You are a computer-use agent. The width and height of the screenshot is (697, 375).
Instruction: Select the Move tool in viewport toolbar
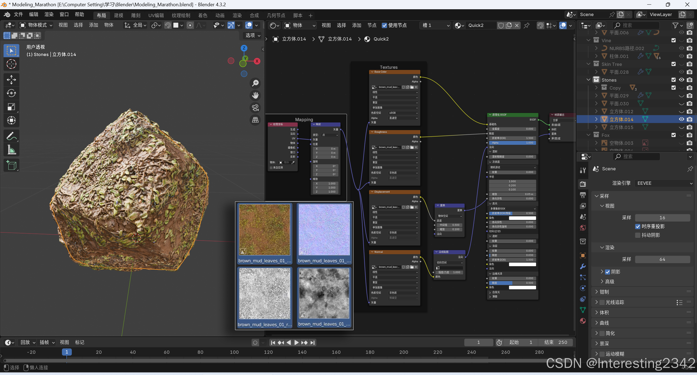tap(11, 79)
